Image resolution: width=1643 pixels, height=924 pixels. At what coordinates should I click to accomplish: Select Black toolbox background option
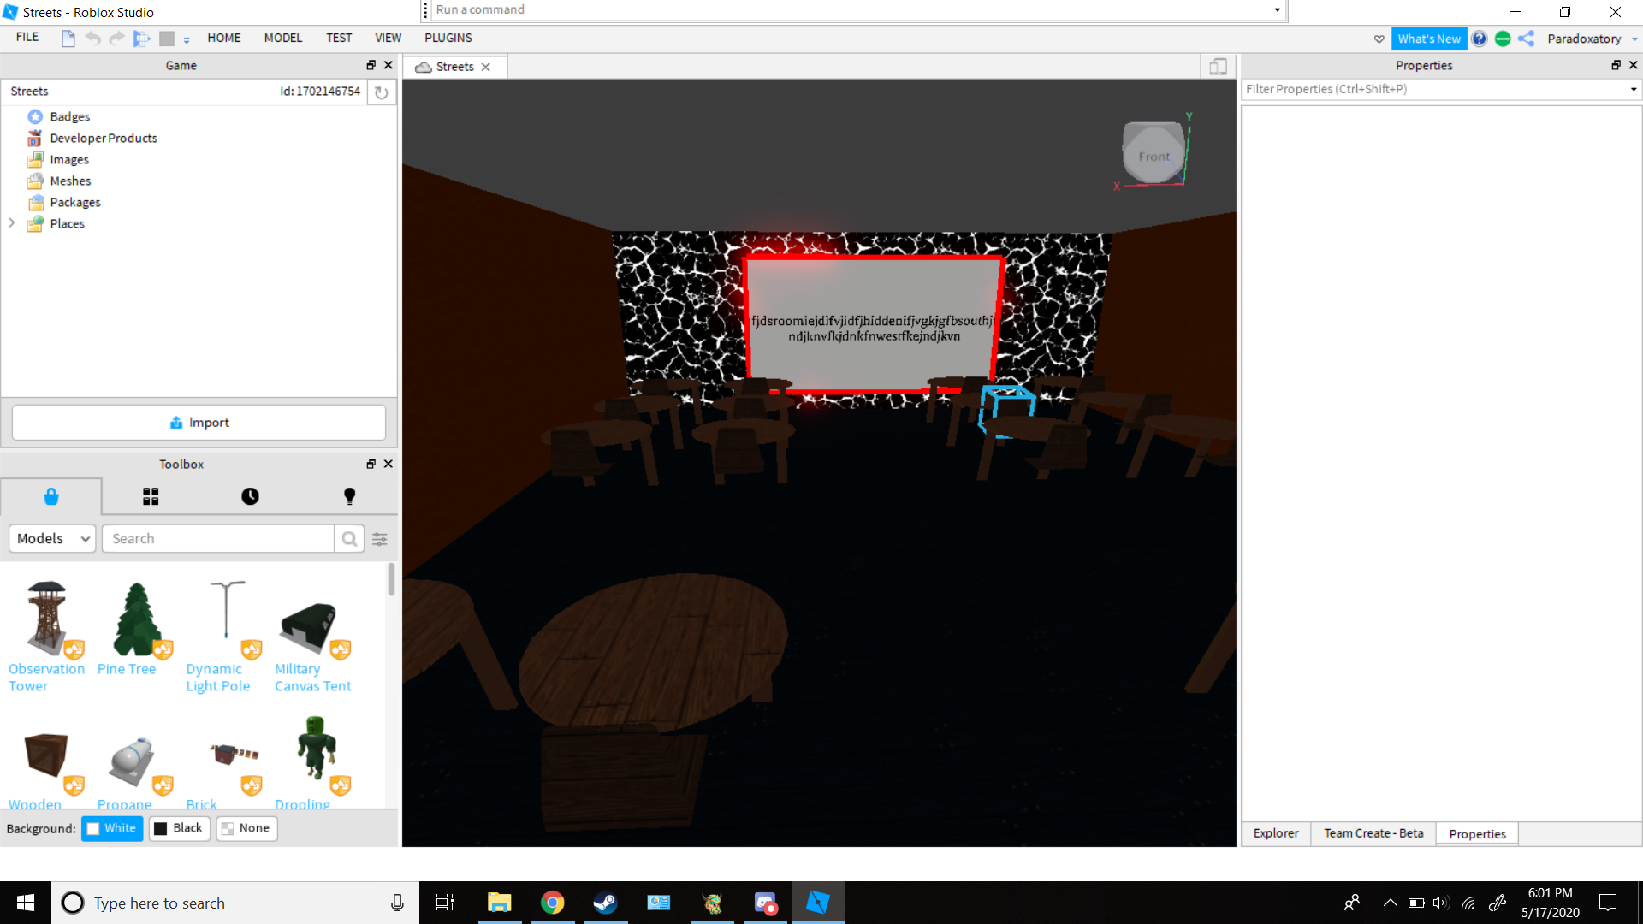[179, 828]
